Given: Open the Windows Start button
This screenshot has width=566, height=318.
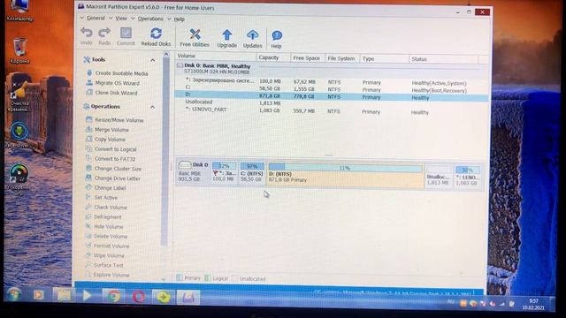Looking at the screenshot, I should click(x=13, y=295).
